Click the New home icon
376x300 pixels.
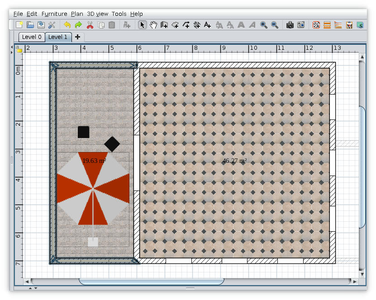click(x=19, y=25)
